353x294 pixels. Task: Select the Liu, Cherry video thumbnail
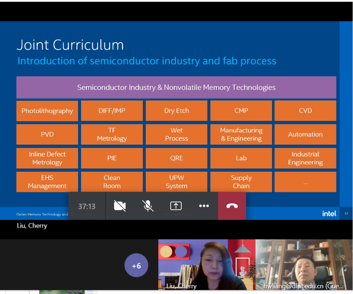pos(206,264)
